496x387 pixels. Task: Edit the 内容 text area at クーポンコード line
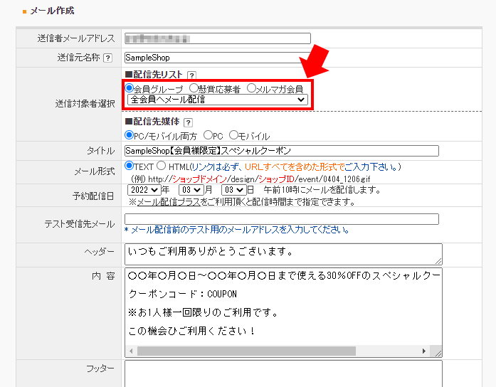[182, 294]
